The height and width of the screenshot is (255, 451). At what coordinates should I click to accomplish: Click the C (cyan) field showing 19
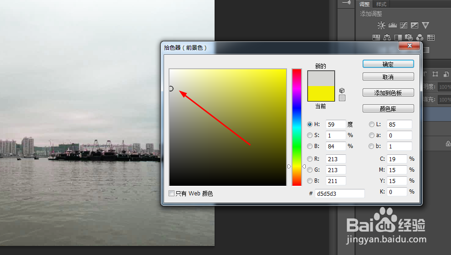pyautogui.click(x=397, y=159)
